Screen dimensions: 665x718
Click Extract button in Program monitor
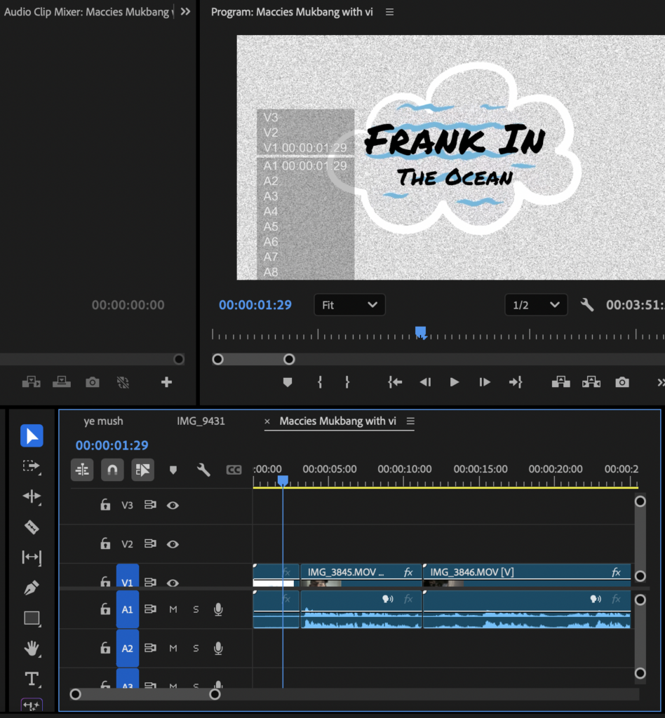tap(591, 382)
